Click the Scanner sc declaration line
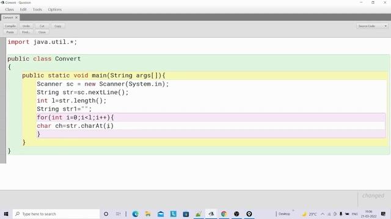Image resolution: width=391 pixels, height=219 pixels. click(103, 84)
